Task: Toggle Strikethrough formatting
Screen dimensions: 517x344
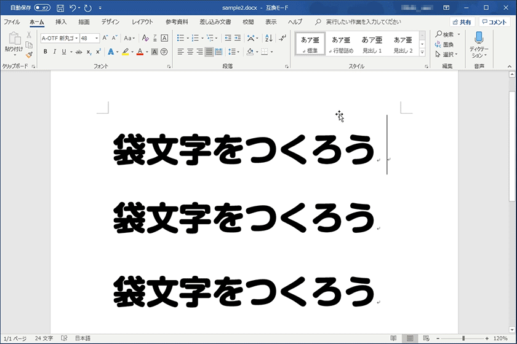Action: coord(79,52)
